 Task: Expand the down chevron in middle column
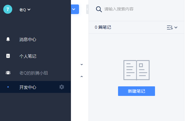click(82, 65)
